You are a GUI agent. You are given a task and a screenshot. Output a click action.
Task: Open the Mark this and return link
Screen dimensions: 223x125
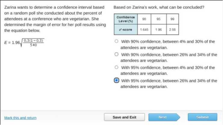(20, 118)
